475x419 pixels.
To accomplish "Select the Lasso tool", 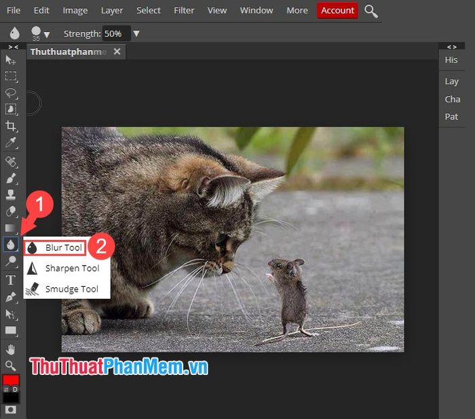I will pyautogui.click(x=11, y=93).
